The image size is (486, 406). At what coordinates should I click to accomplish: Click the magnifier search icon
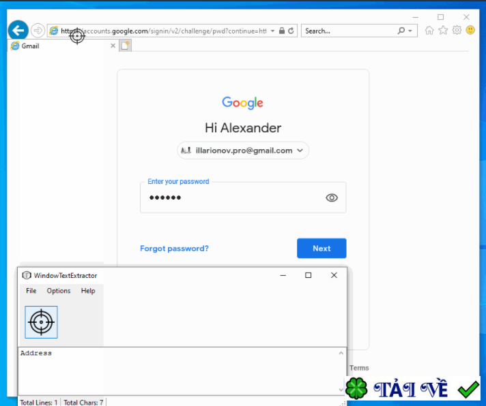401,31
